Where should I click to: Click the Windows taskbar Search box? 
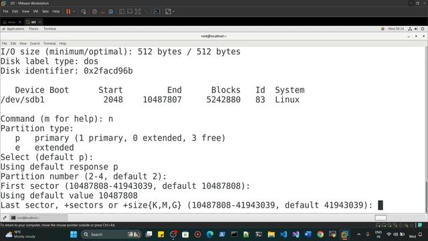(112, 234)
